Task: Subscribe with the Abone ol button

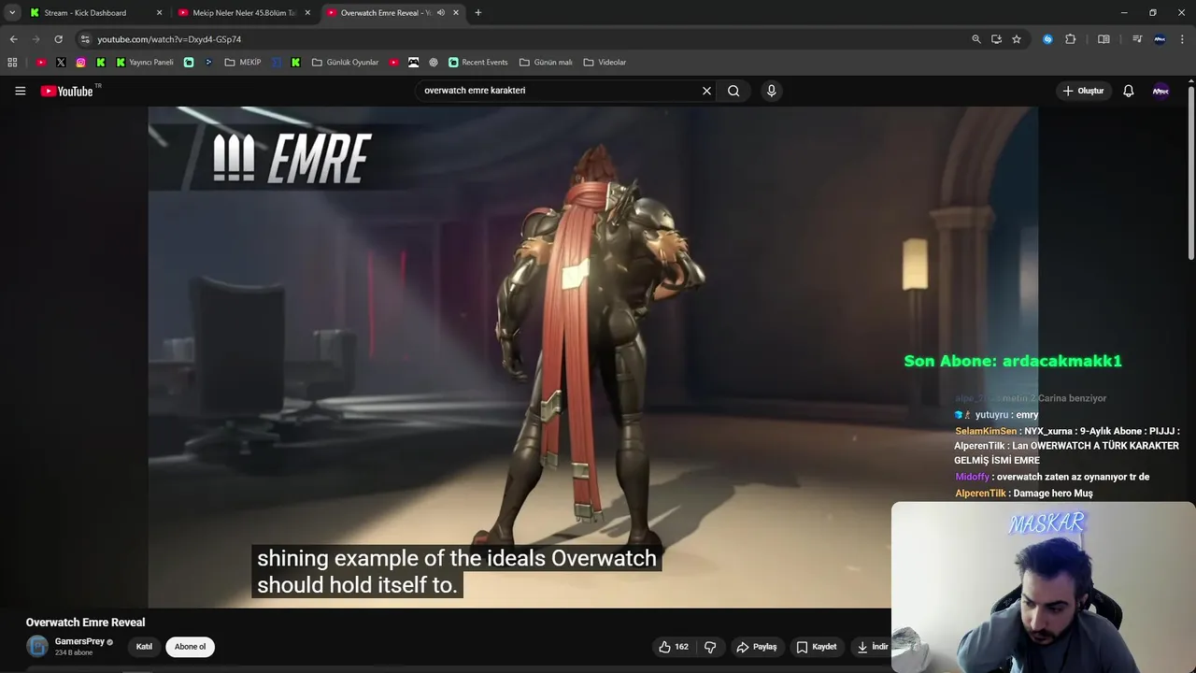Action: pos(190,647)
